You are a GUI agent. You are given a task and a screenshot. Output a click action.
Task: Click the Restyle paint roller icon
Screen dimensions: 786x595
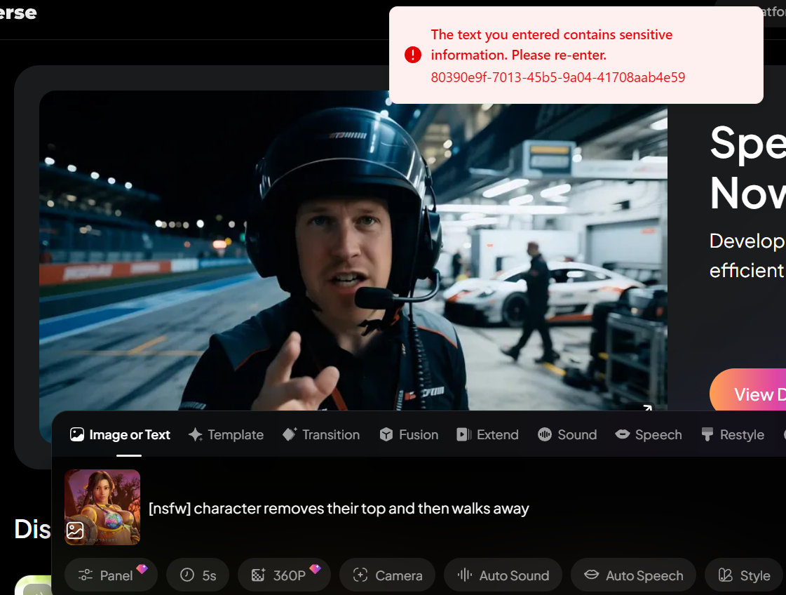pyautogui.click(x=707, y=434)
